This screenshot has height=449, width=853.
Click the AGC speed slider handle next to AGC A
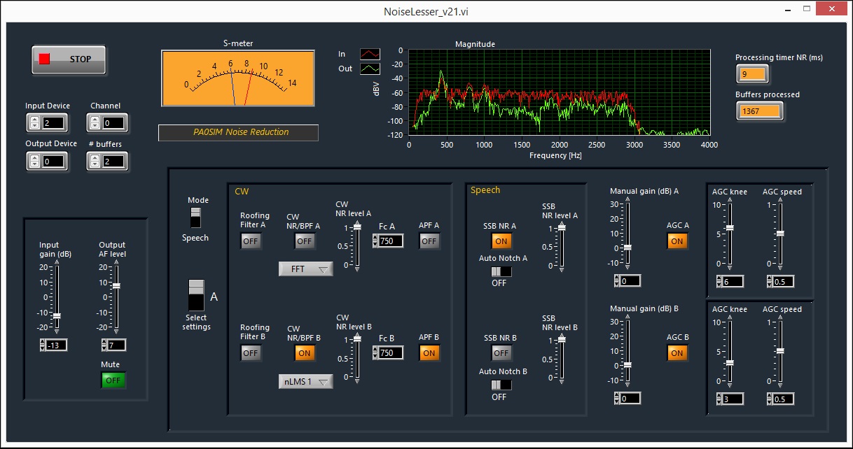click(x=780, y=234)
